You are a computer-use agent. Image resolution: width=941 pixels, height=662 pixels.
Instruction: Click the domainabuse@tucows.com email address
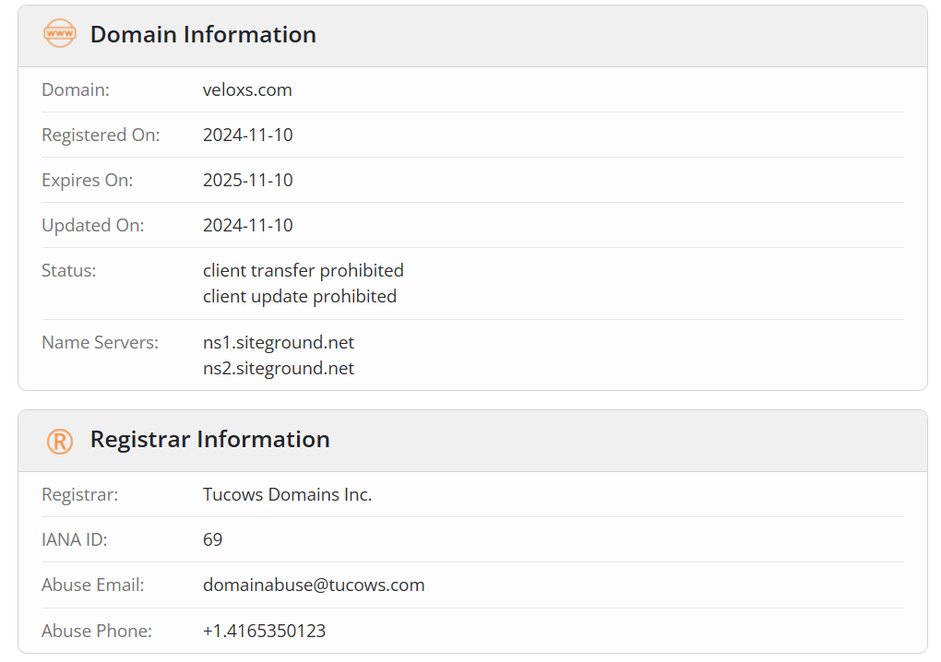tap(314, 585)
